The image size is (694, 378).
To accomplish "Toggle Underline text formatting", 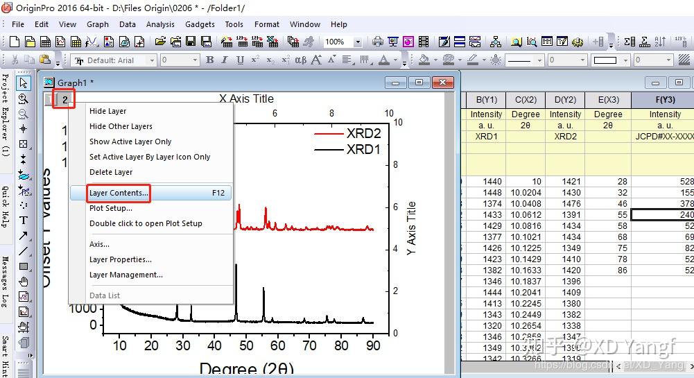I will click(x=240, y=60).
